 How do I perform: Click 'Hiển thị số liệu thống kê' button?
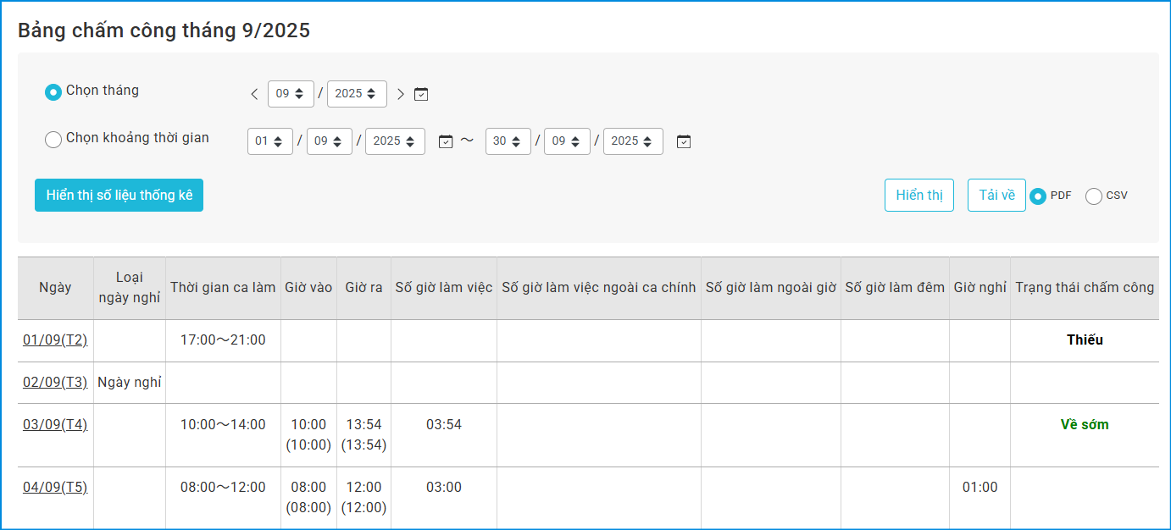119,196
